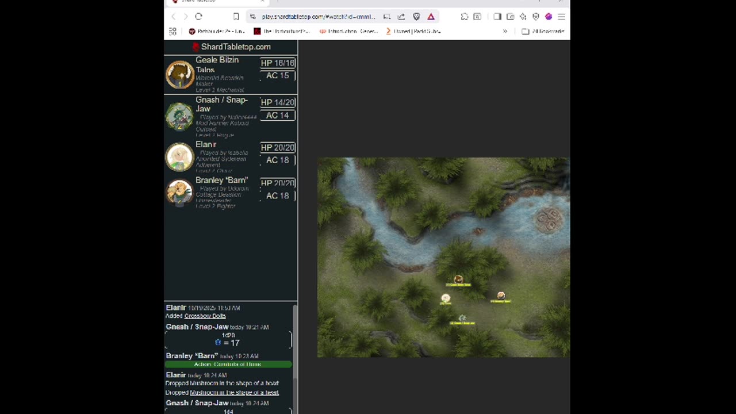Click the stone rune circle on map

click(548, 220)
